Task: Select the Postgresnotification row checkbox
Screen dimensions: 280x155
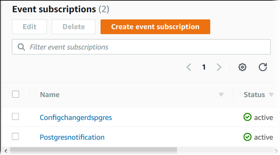Action: point(16,137)
